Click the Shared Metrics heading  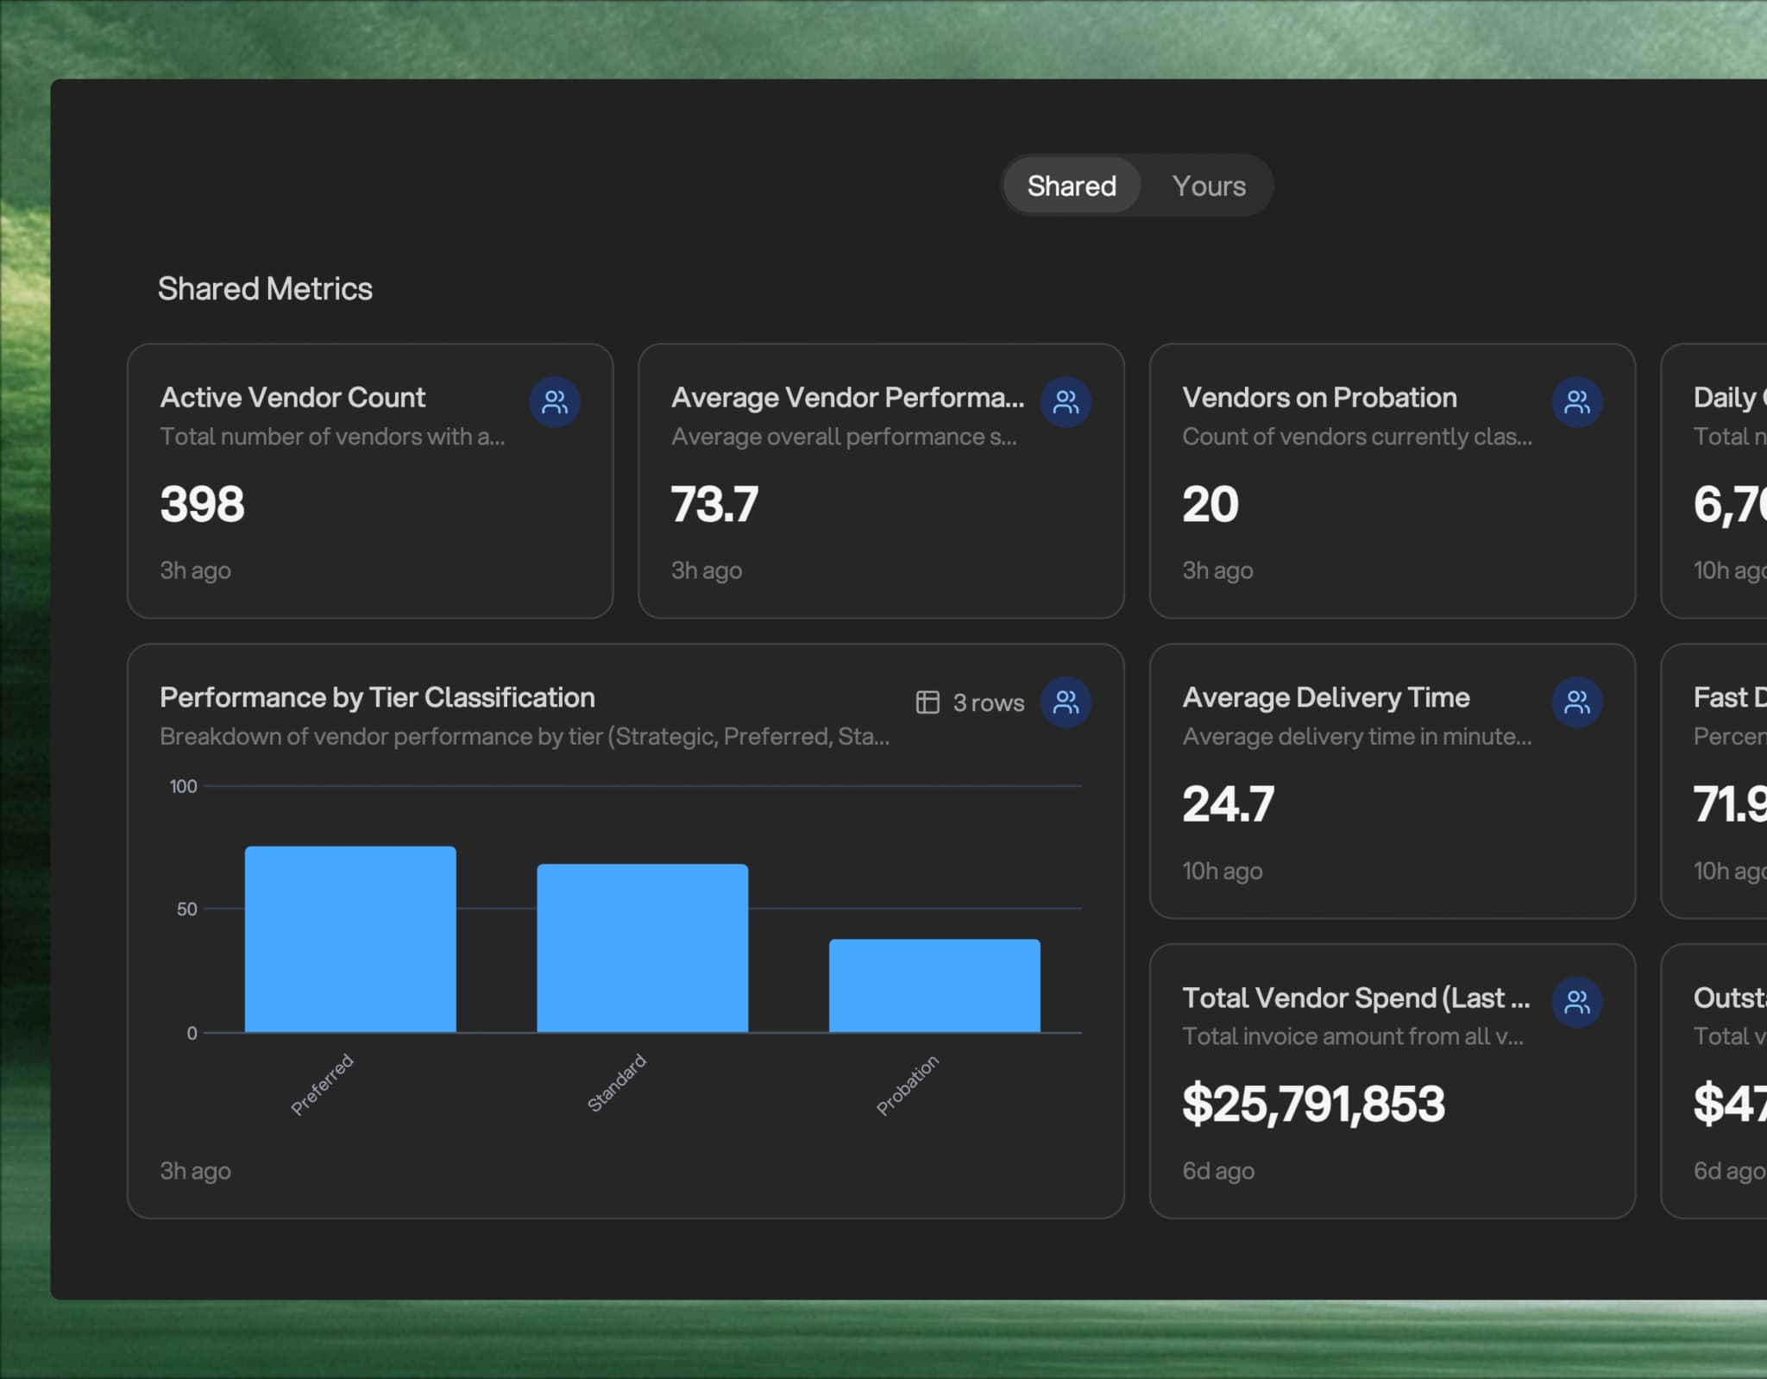point(265,288)
